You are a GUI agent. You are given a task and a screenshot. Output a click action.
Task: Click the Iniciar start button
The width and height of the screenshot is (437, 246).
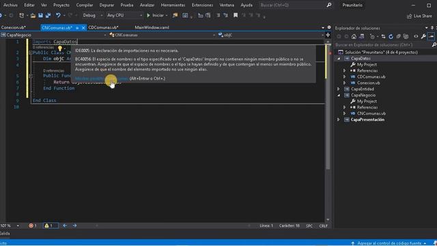point(155,15)
